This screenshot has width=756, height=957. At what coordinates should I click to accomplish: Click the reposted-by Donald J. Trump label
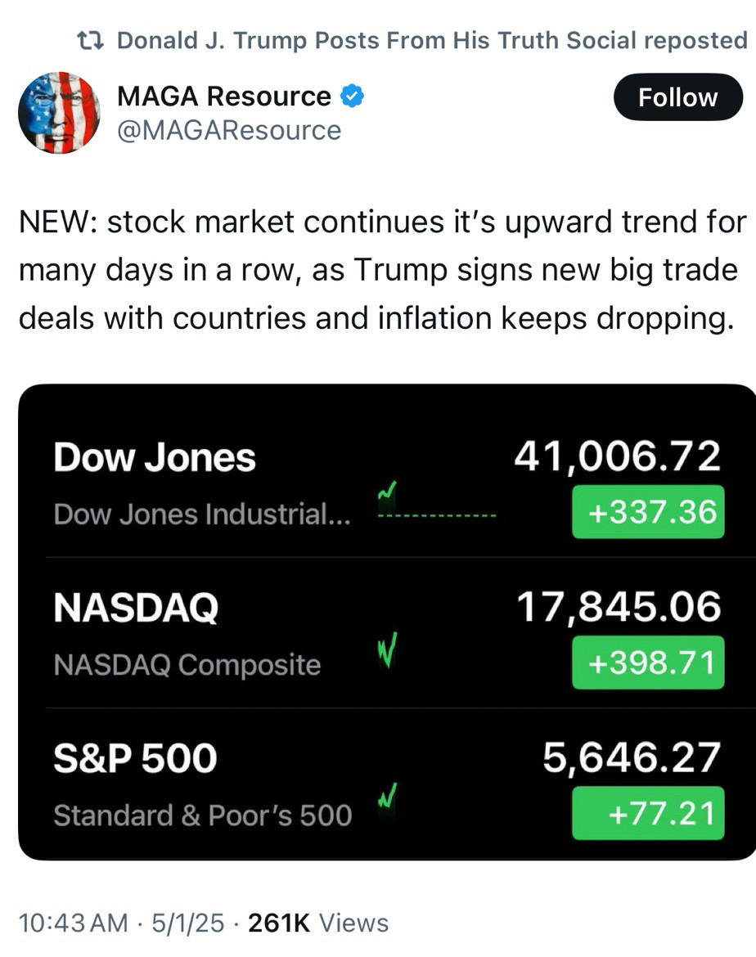tap(432, 40)
